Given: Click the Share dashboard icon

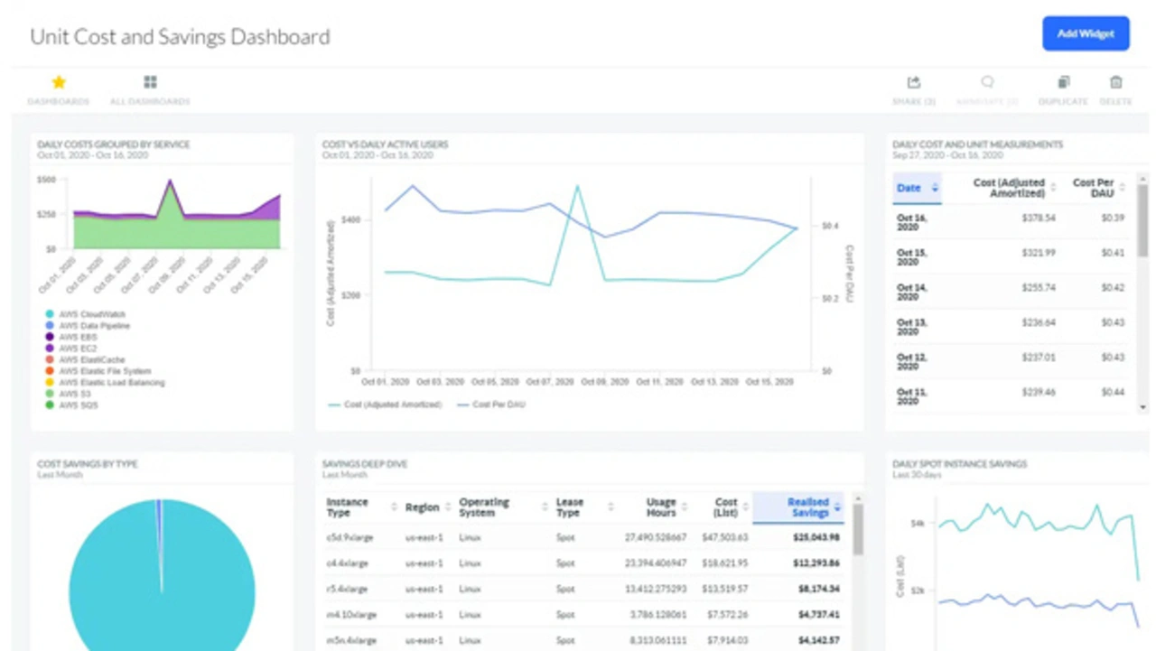Looking at the screenshot, I should coord(913,83).
